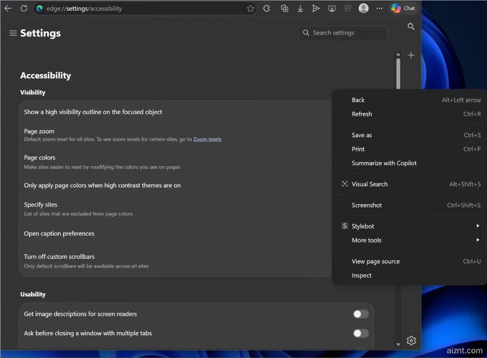Open the Extensions puzzle-piece icon
This screenshot has width=487, height=358.
pyautogui.click(x=267, y=9)
